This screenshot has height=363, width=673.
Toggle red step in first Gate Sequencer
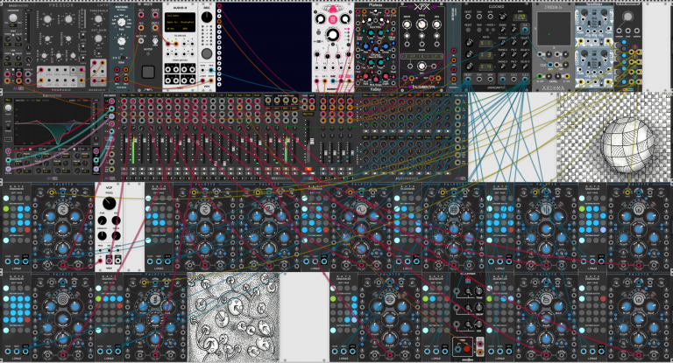[27, 230]
